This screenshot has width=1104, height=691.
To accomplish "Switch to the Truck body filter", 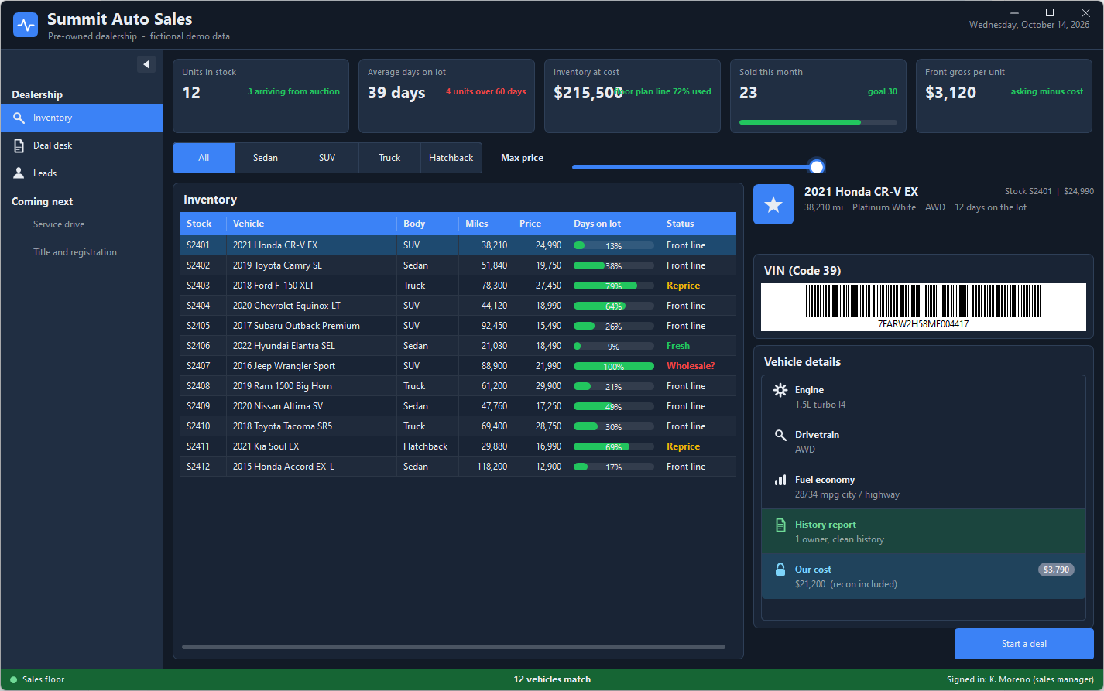I will [389, 158].
